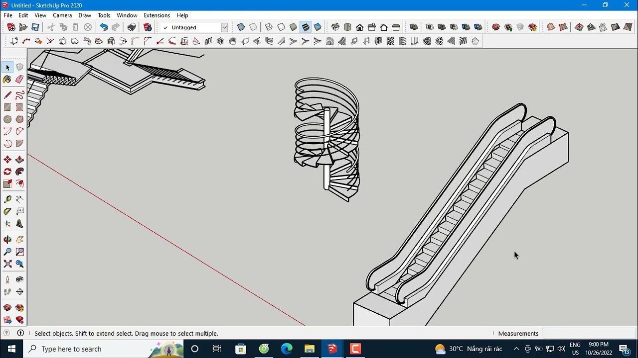
Task: Select the Paint Bucket tool
Action: click(7, 80)
